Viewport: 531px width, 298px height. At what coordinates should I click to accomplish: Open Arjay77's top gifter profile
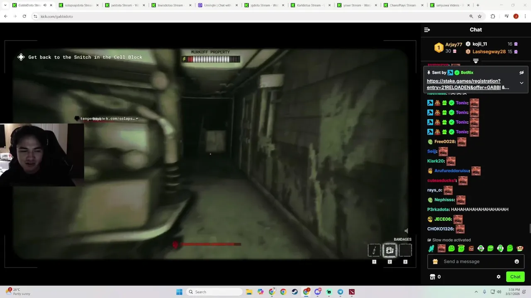[453, 45]
